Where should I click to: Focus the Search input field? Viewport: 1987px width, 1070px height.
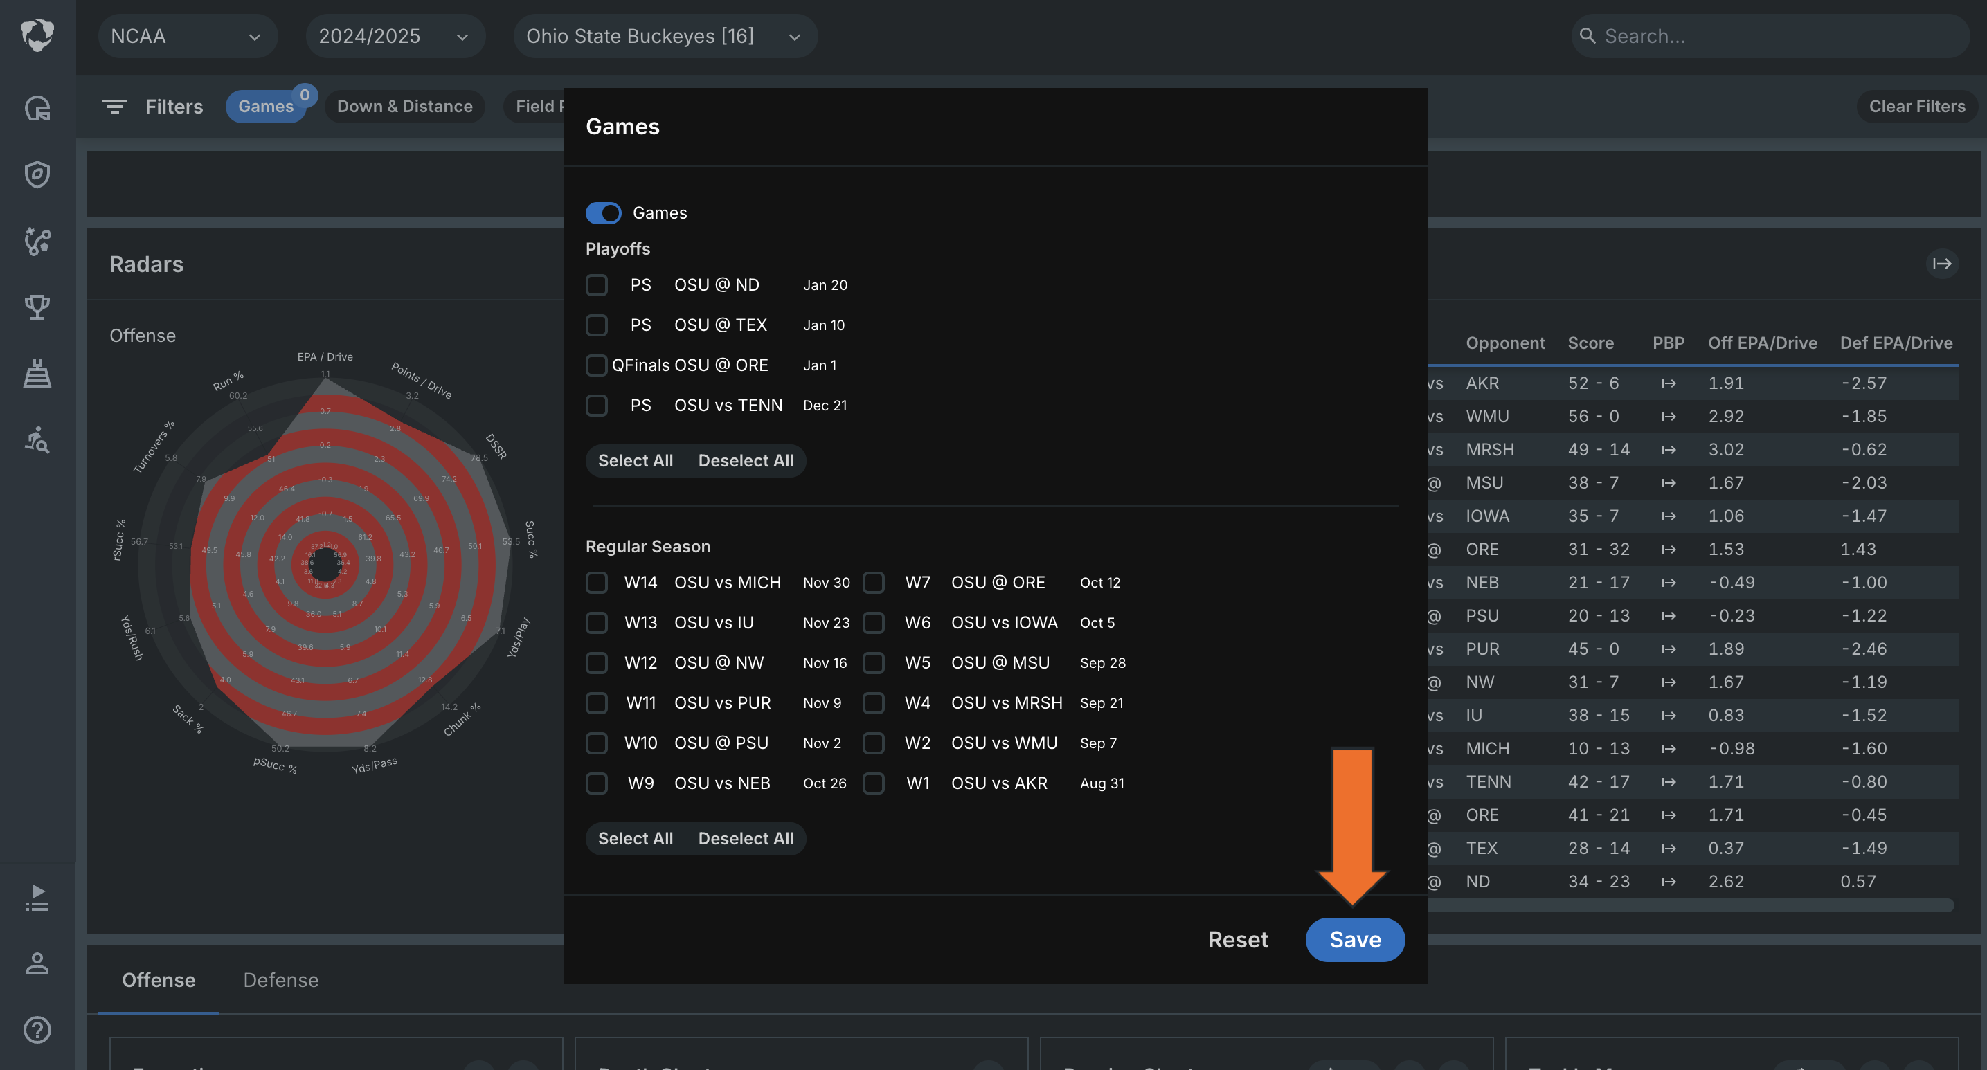click(x=1770, y=36)
